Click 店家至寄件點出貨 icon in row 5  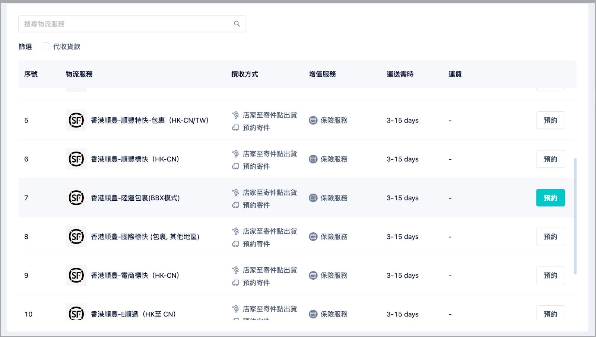click(235, 115)
